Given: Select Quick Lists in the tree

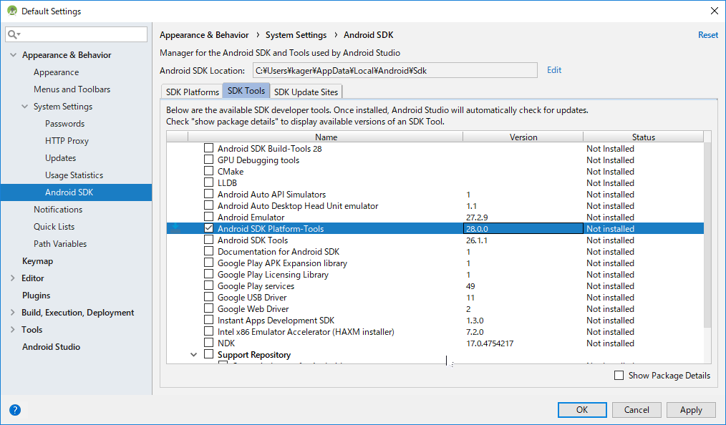Looking at the screenshot, I should tap(54, 227).
